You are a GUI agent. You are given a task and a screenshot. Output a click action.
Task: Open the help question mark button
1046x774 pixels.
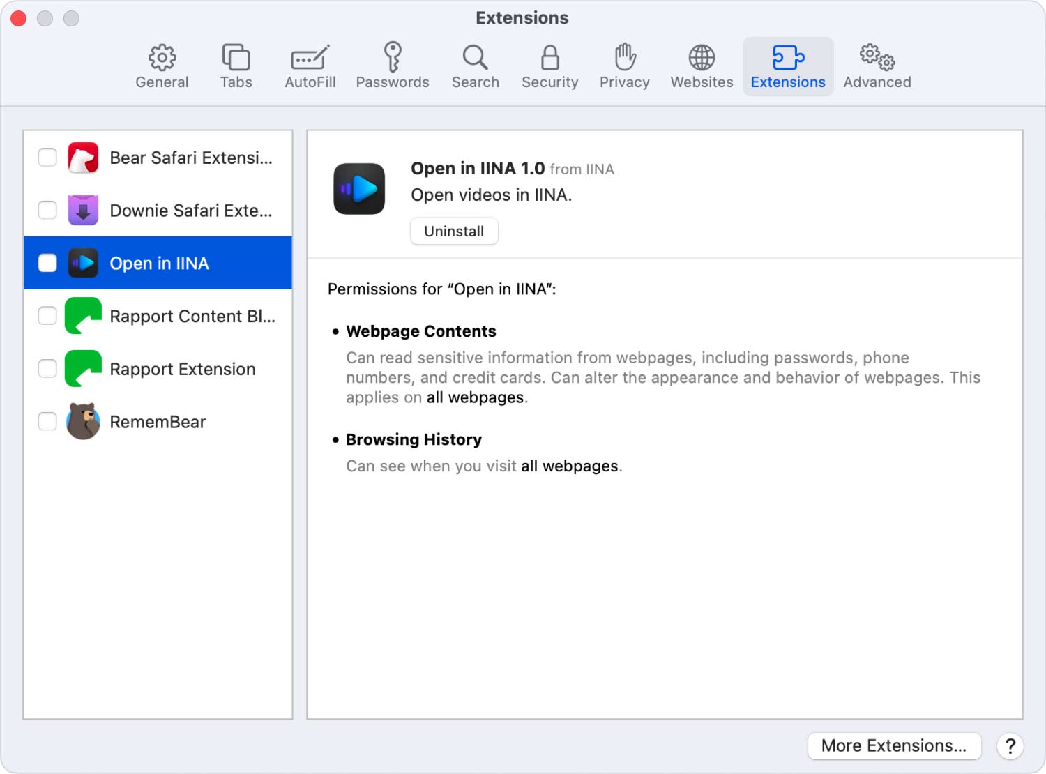tap(1010, 746)
